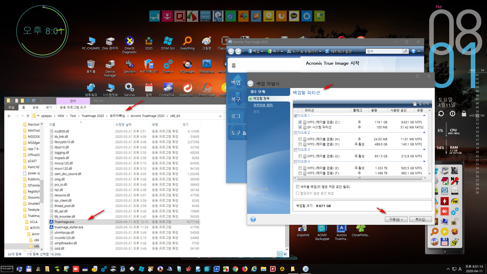Open the Device Manager desktop icon
The image size is (487, 274).
point(110,68)
